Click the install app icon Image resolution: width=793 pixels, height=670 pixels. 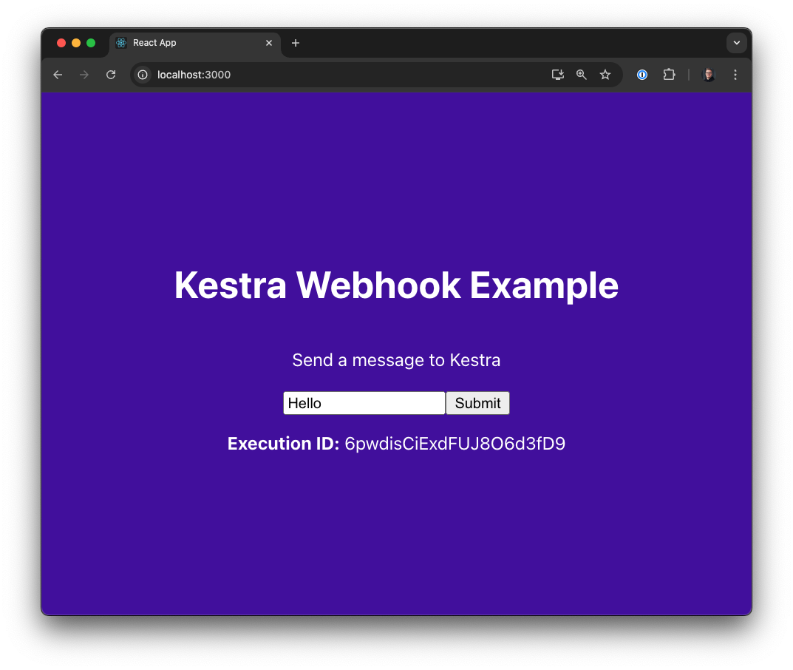[x=558, y=75]
